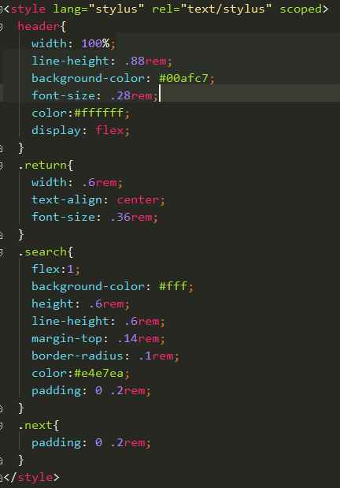
Task: Click font-size .36rem value
Action: click(131, 218)
